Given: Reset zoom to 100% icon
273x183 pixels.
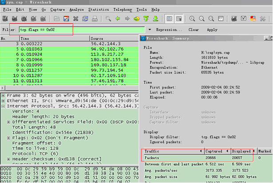Looking at the screenshot, I should click(x=211, y=19).
